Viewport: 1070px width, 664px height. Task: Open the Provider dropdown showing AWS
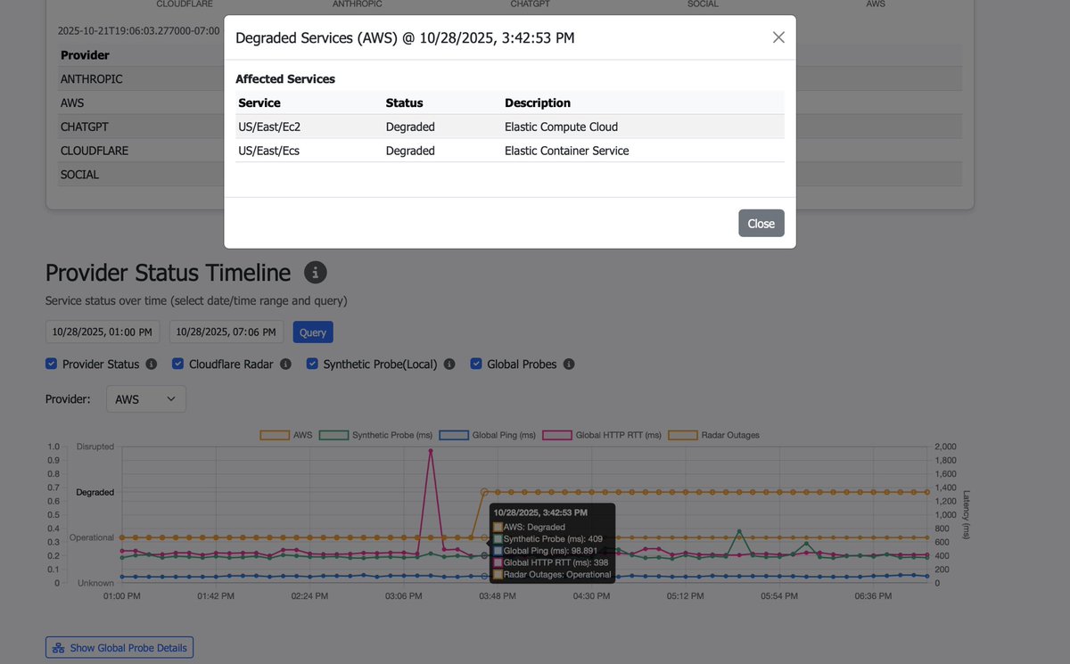[146, 399]
